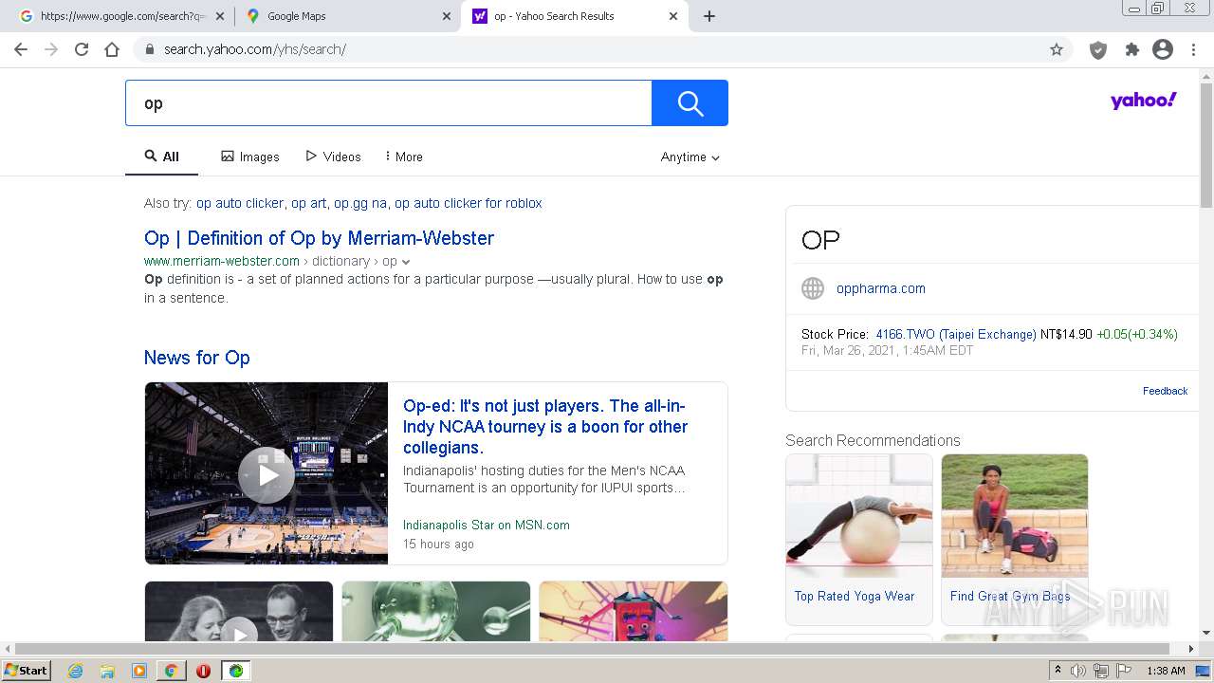Try the 'op art' suggestion

point(308,203)
